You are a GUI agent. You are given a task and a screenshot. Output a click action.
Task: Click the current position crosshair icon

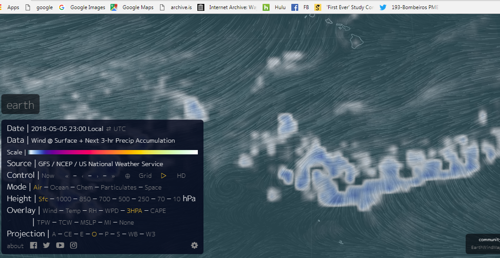(x=127, y=176)
